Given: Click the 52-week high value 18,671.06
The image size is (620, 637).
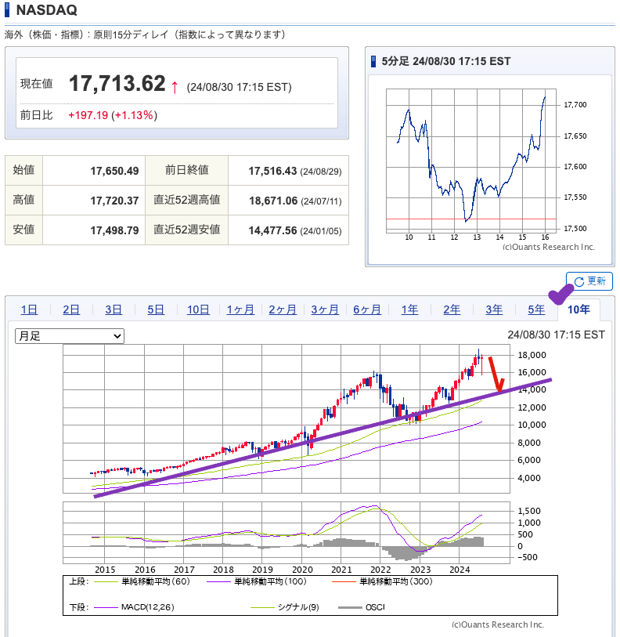Looking at the screenshot, I should 273,201.
